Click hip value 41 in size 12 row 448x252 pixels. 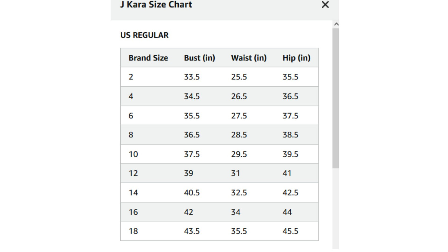coord(287,173)
